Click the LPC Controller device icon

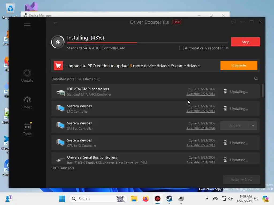click(x=60, y=108)
